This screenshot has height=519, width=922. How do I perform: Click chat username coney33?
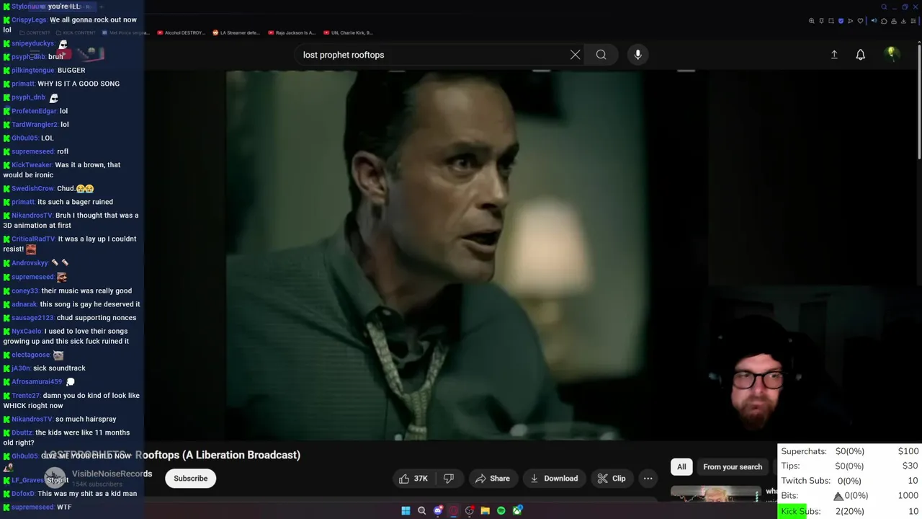(x=25, y=291)
